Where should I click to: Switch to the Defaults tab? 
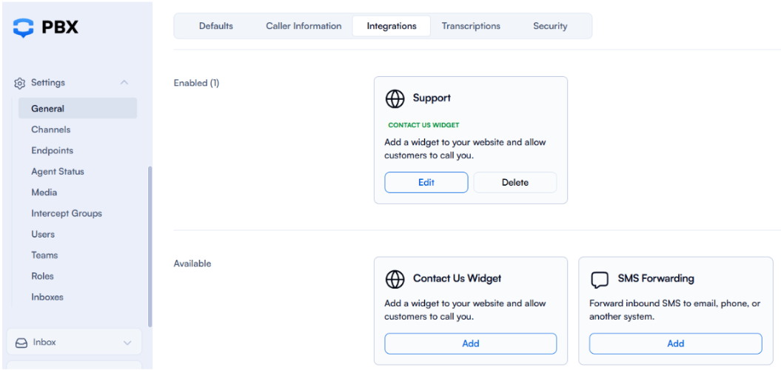pos(216,26)
